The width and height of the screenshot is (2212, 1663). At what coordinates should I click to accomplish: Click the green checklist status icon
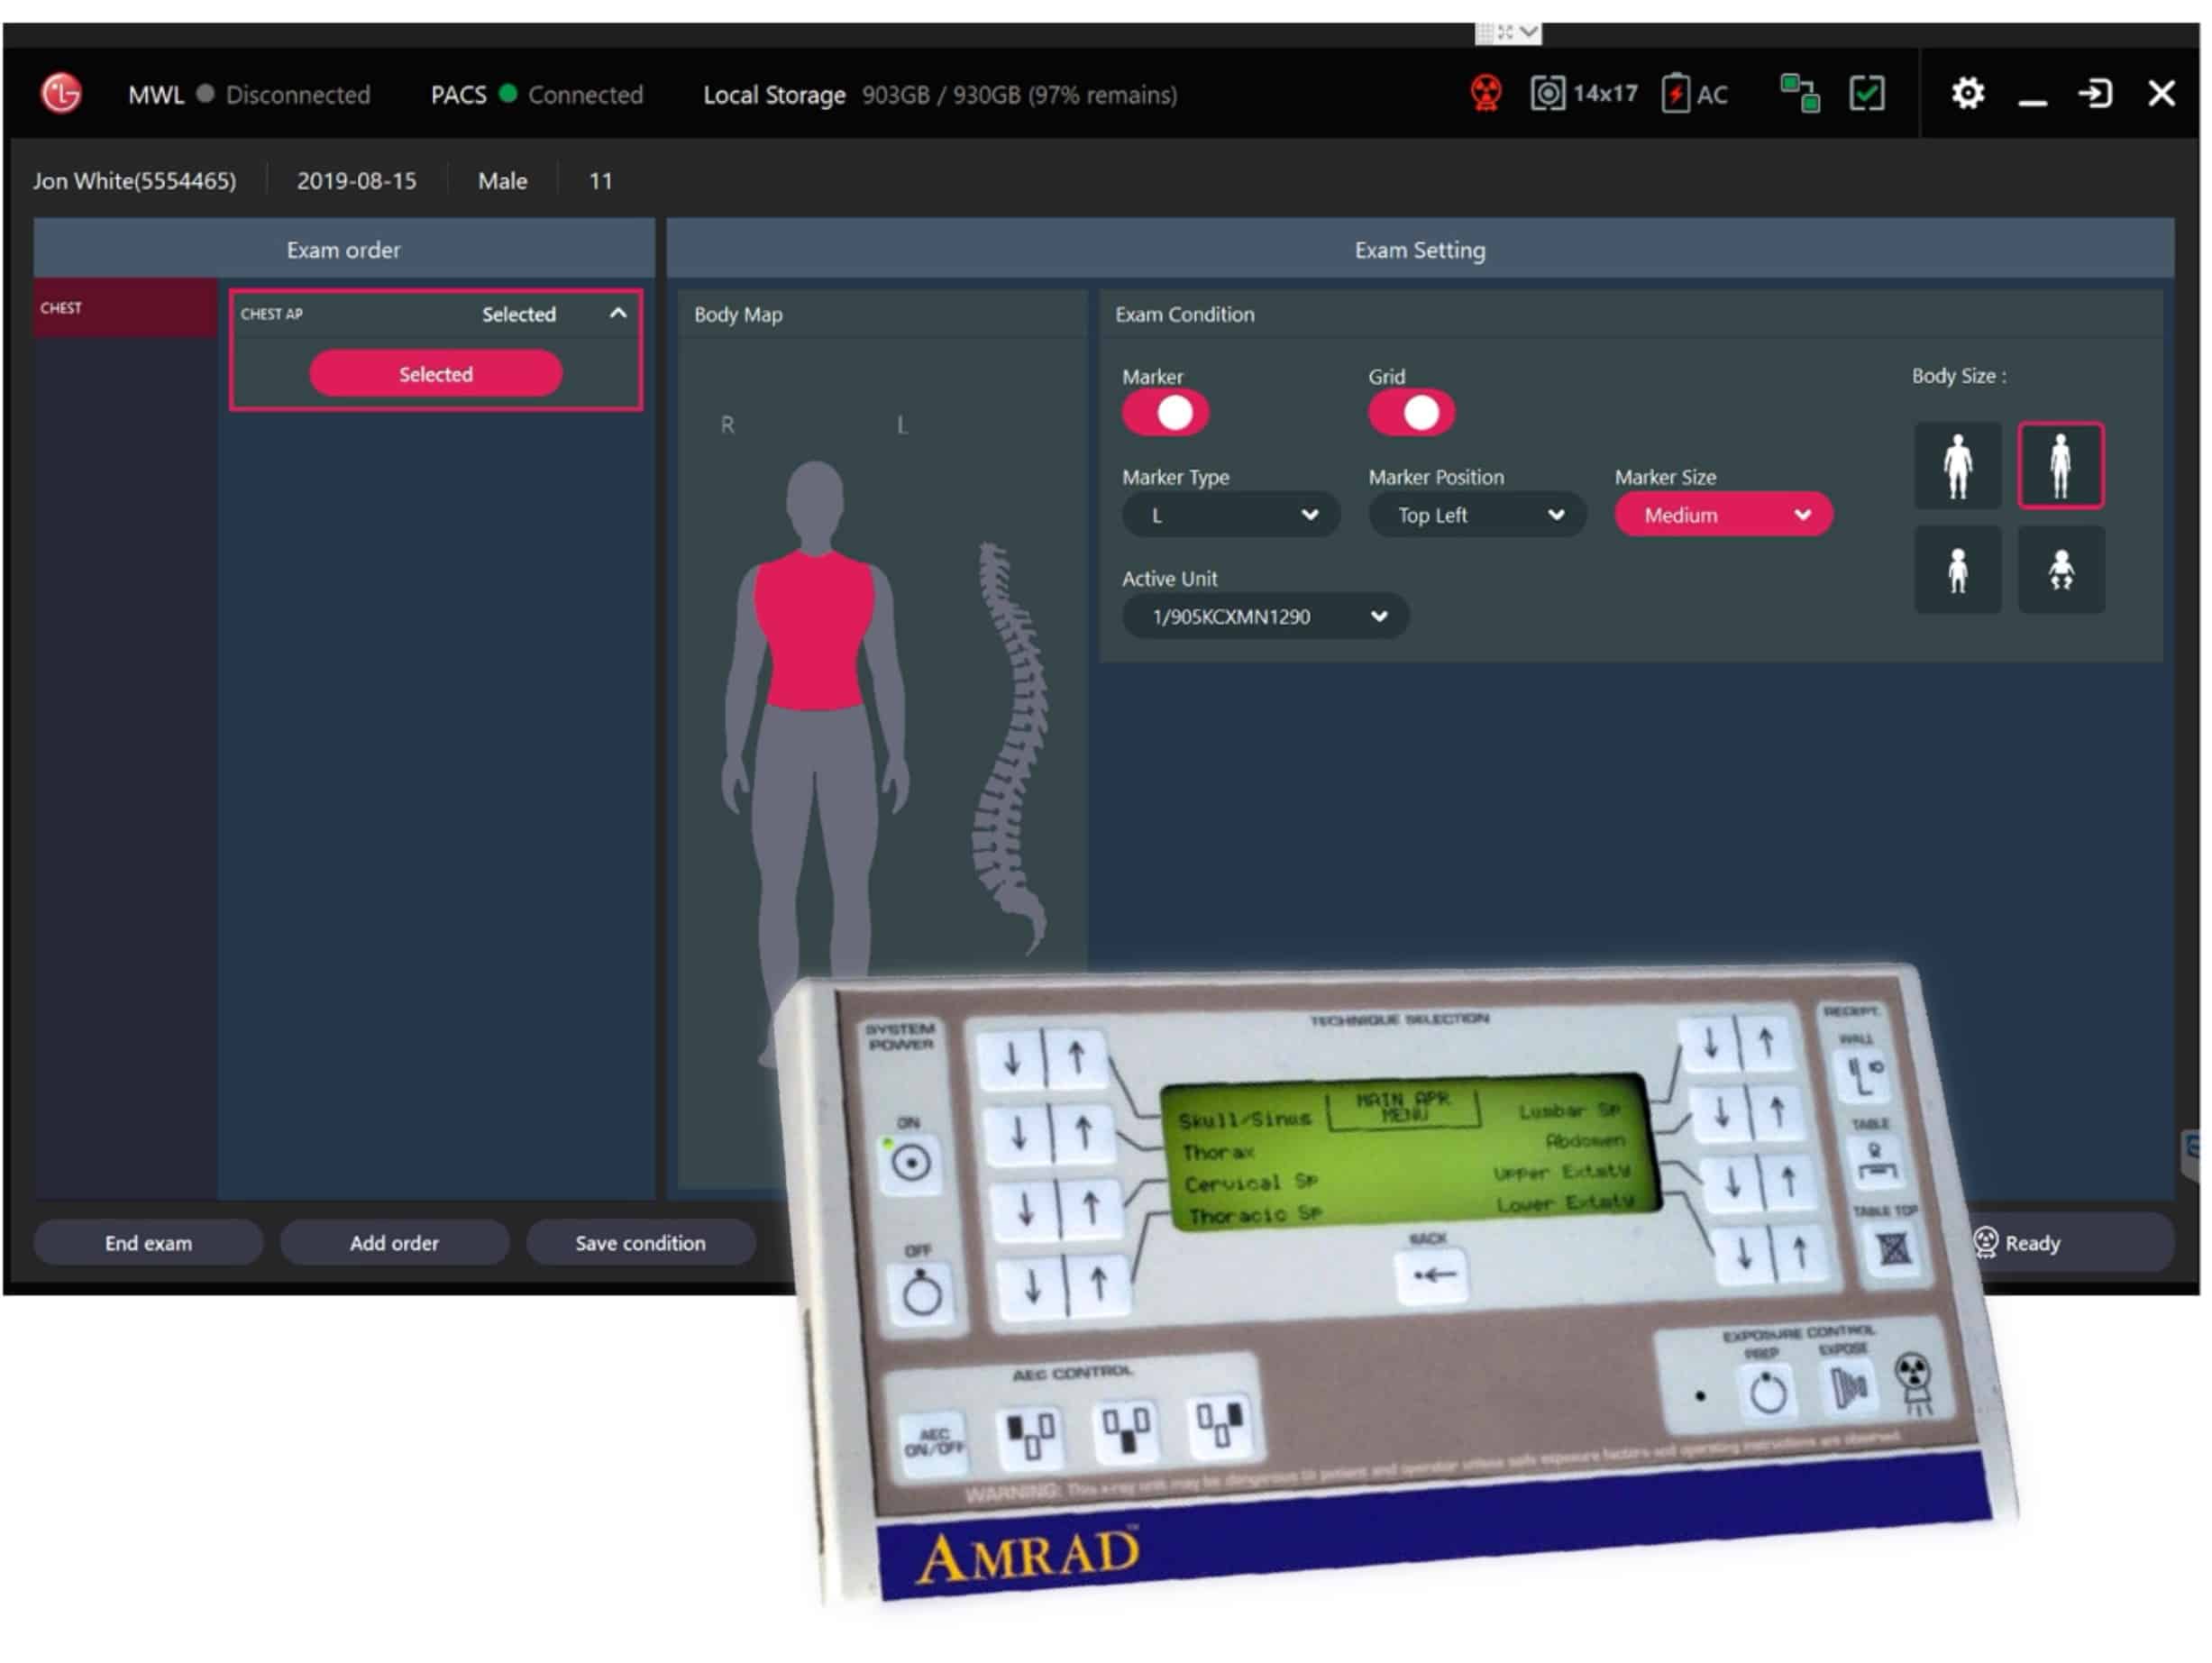tap(1867, 94)
